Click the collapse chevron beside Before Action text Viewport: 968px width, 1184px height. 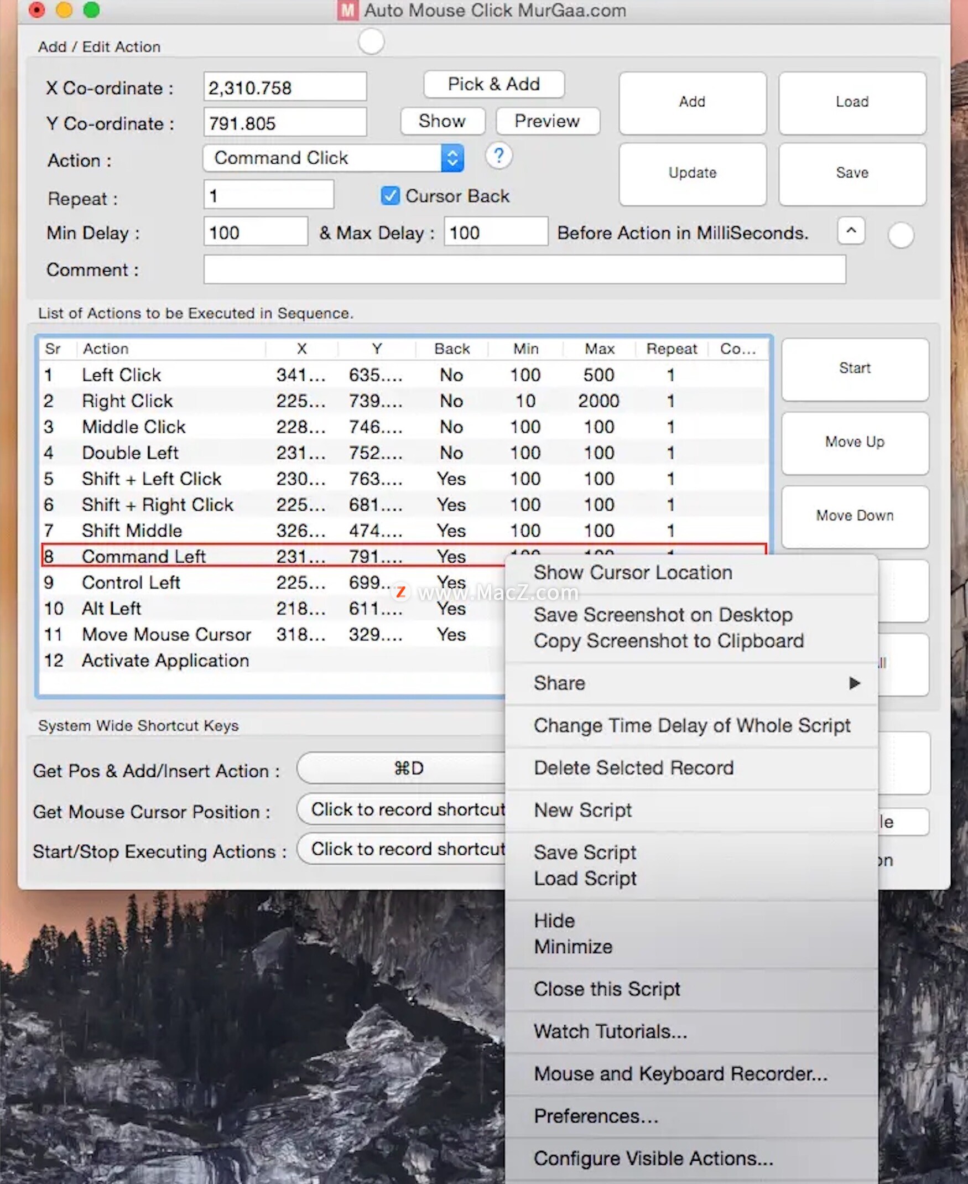851,230
